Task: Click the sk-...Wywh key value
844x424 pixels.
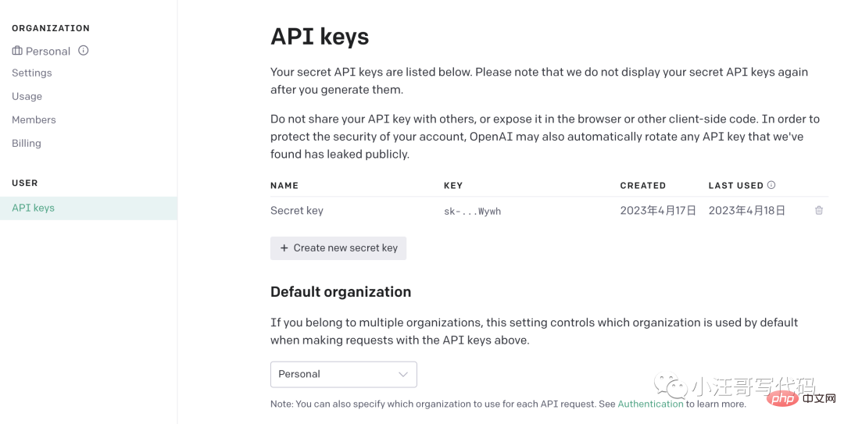Action: coord(472,211)
